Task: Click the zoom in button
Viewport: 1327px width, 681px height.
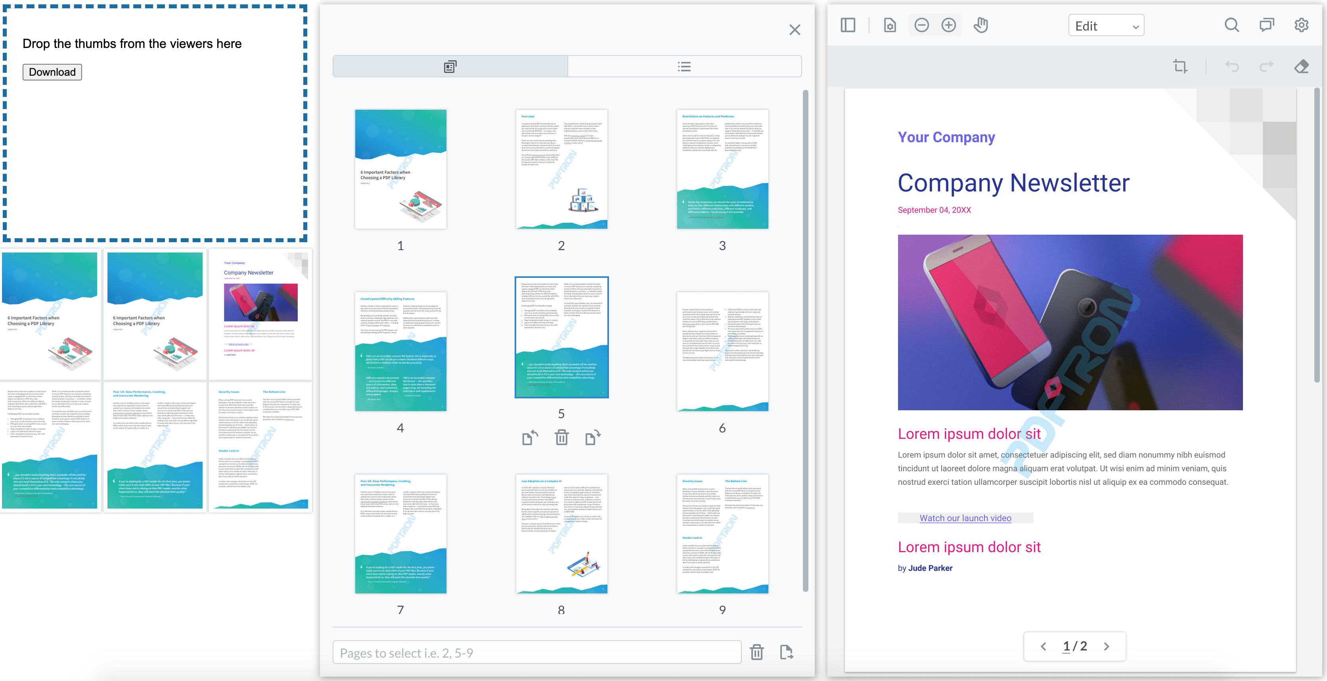Action: pos(948,25)
